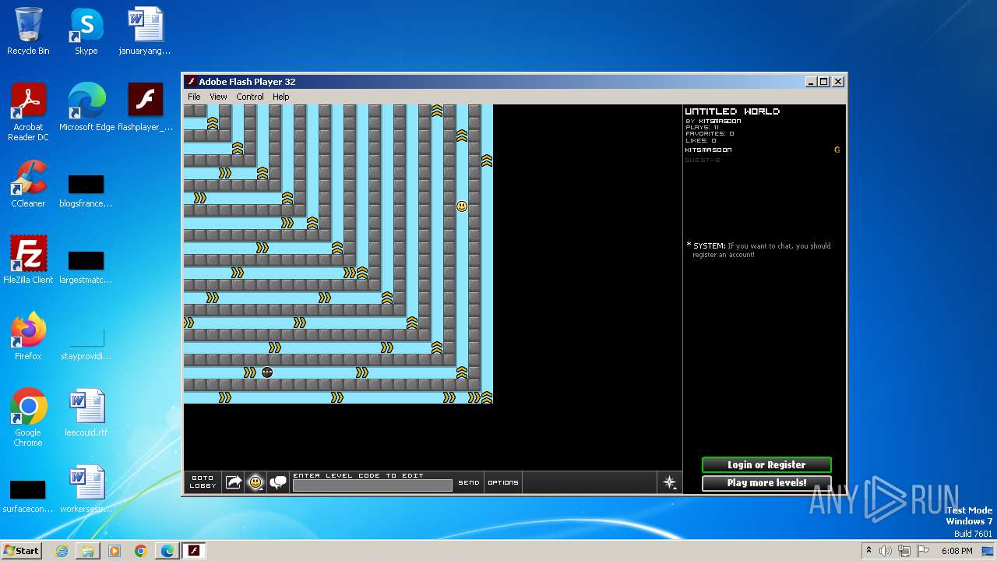Click the Send button
The height and width of the screenshot is (561, 997).
tap(469, 482)
